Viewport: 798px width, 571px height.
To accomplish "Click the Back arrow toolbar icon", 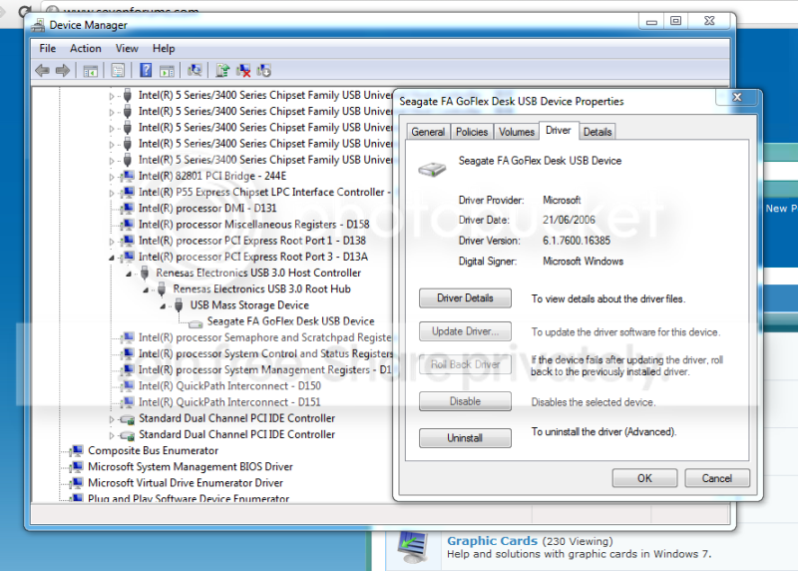I will tap(42, 70).
